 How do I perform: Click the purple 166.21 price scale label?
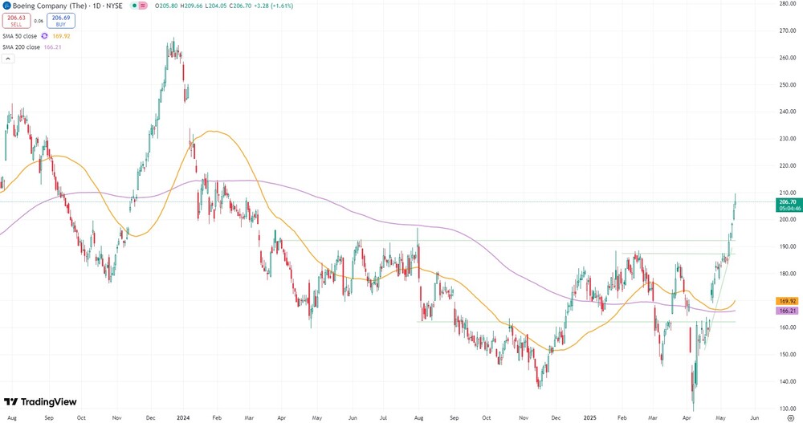tap(787, 311)
